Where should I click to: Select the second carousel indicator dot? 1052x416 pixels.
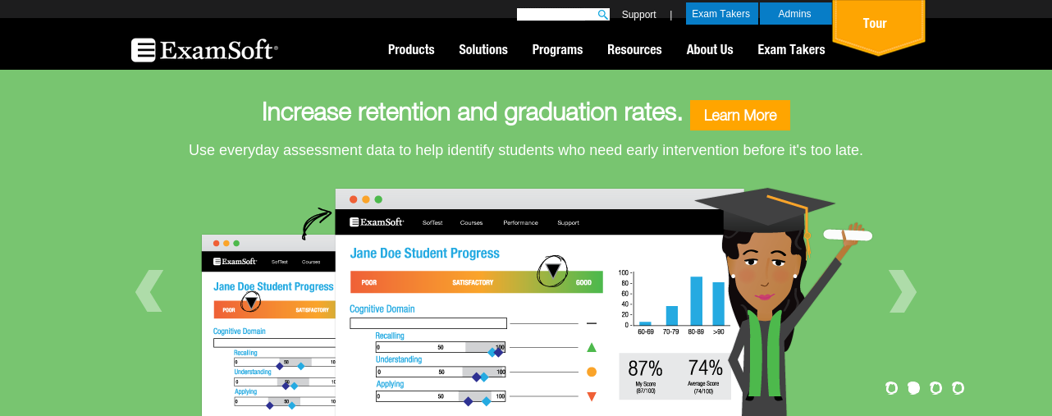click(914, 388)
